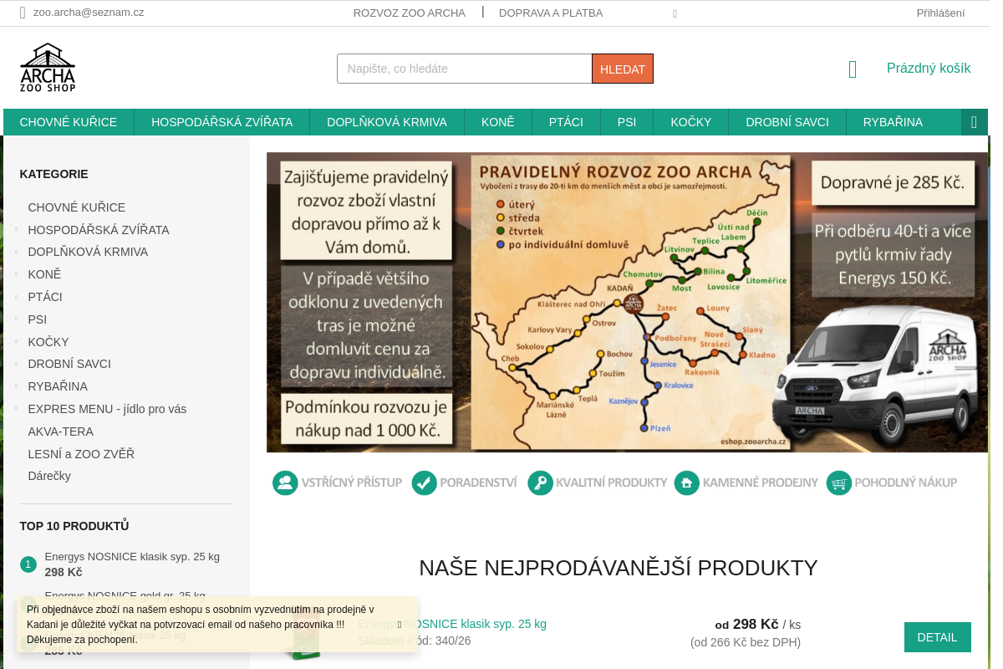This screenshot has height=669, width=1003.
Task: Click the Kvalitní produkty key icon
Action: click(541, 483)
